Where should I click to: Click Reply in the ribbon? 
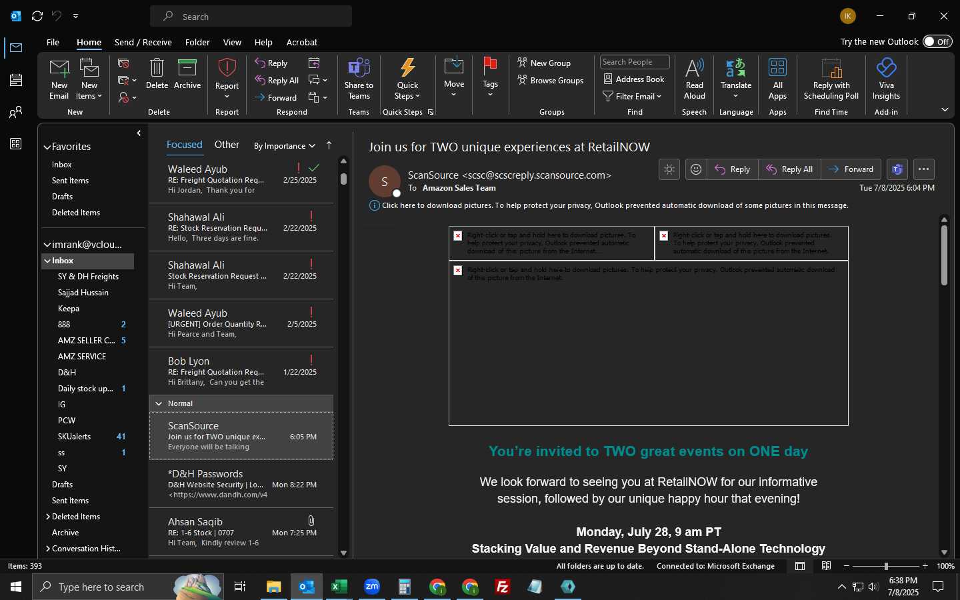tap(271, 63)
